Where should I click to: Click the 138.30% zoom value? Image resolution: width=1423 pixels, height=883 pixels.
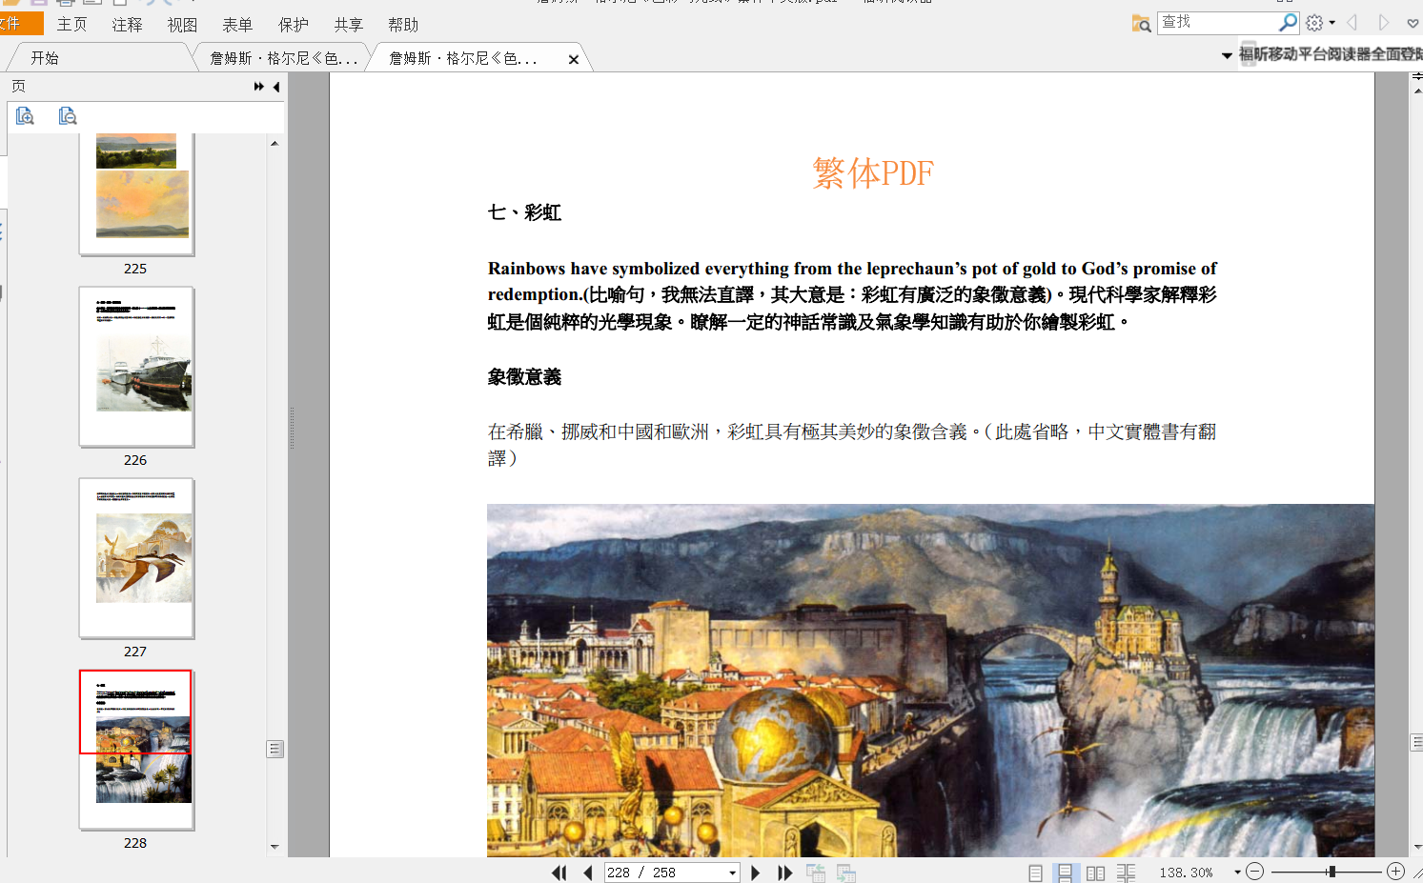pos(1187,873)
